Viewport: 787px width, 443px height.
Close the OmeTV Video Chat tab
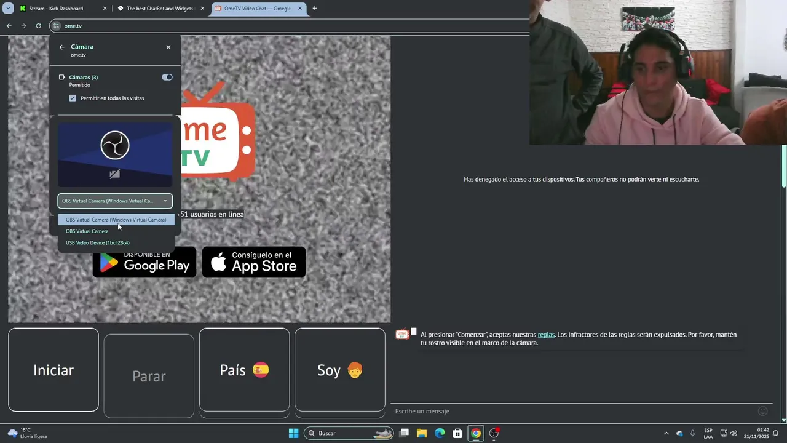(300, 9)
